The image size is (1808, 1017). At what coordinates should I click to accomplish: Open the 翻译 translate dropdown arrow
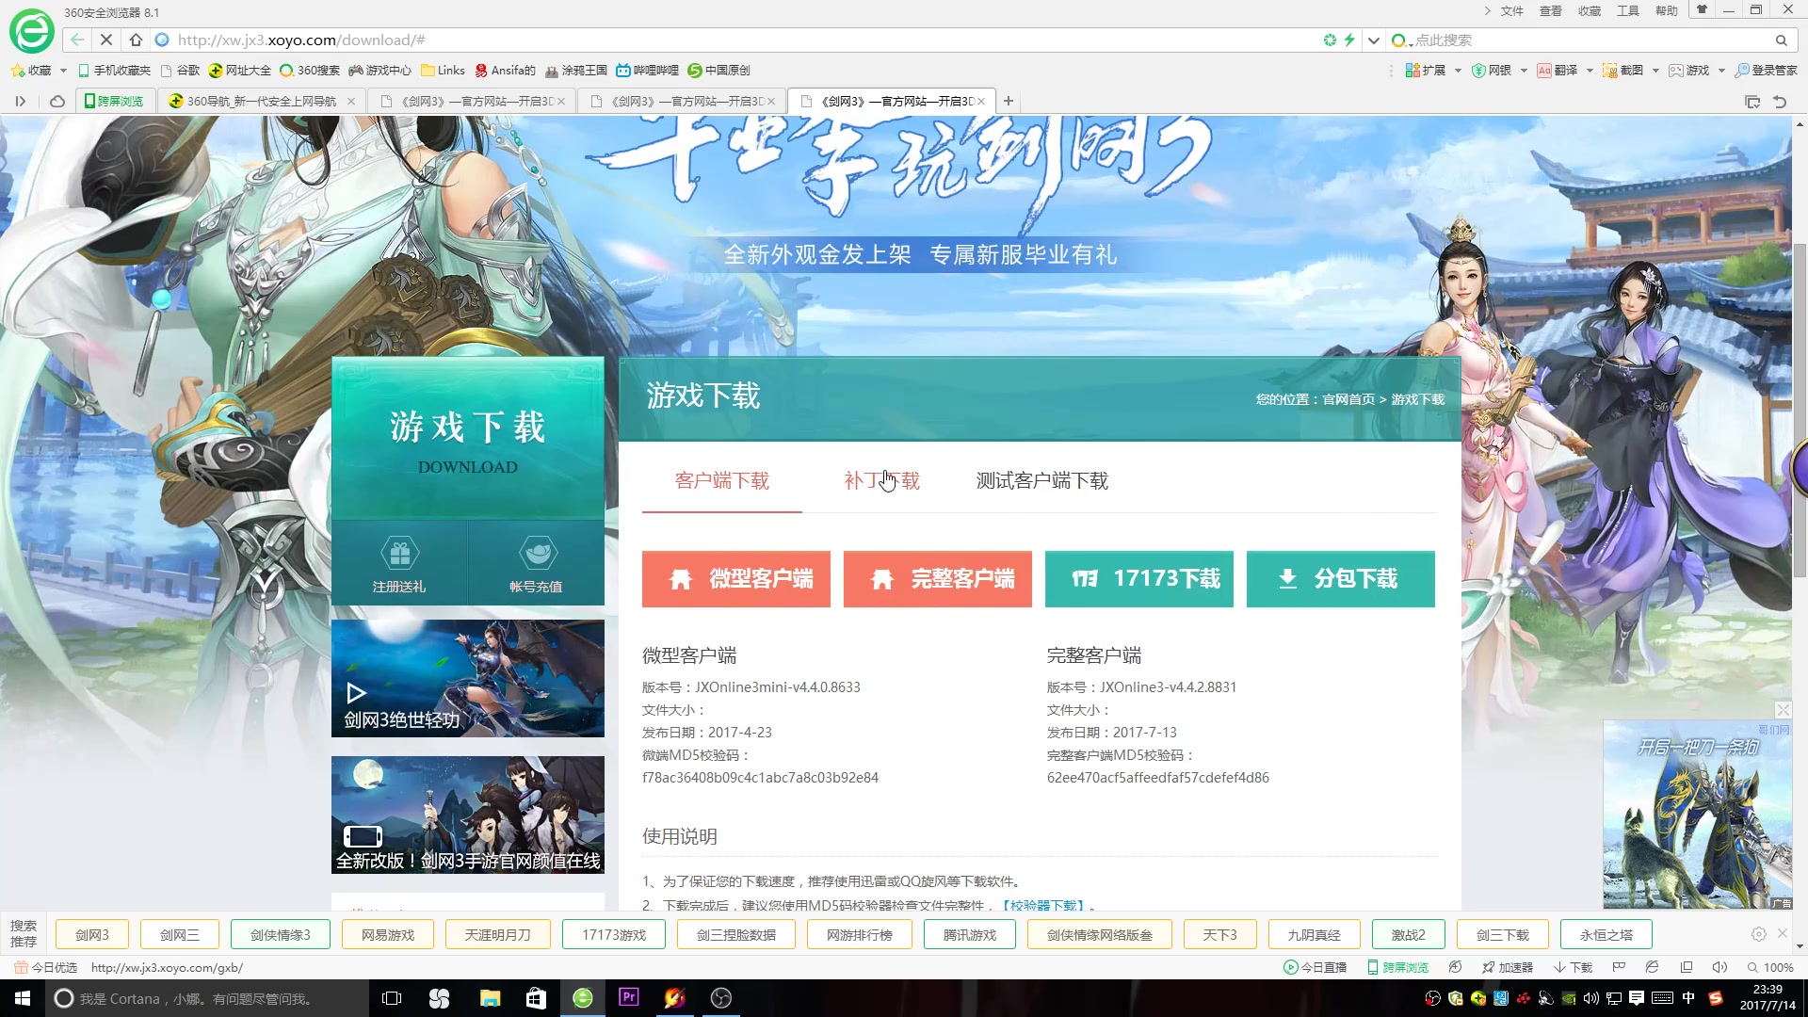[1590, 71]
